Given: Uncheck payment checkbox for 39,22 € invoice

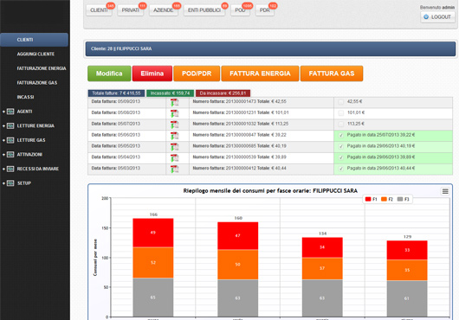Looking at the screenshot, I should point(340,135).
